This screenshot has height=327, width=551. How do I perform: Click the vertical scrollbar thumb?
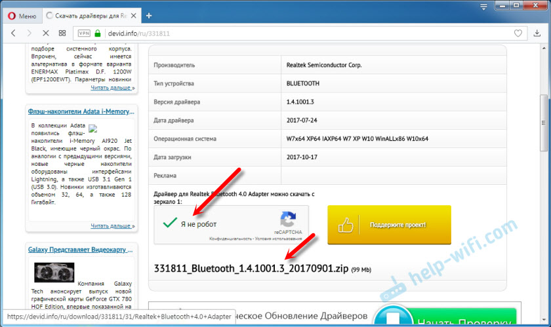(544, 123)
